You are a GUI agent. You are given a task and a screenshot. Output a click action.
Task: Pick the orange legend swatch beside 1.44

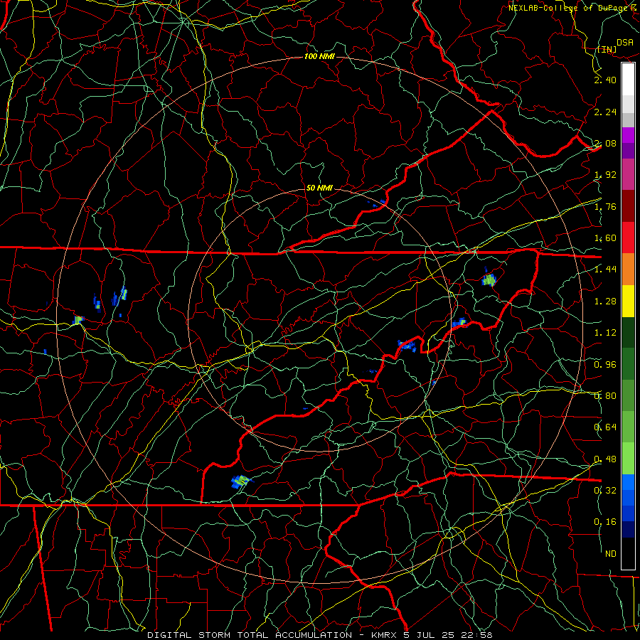coord(628,269)
